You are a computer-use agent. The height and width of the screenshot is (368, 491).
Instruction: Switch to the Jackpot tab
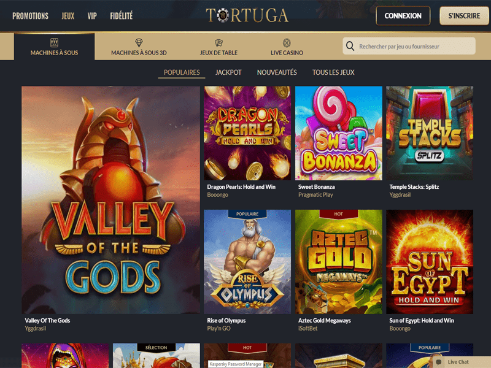click(x=228, y=72)
